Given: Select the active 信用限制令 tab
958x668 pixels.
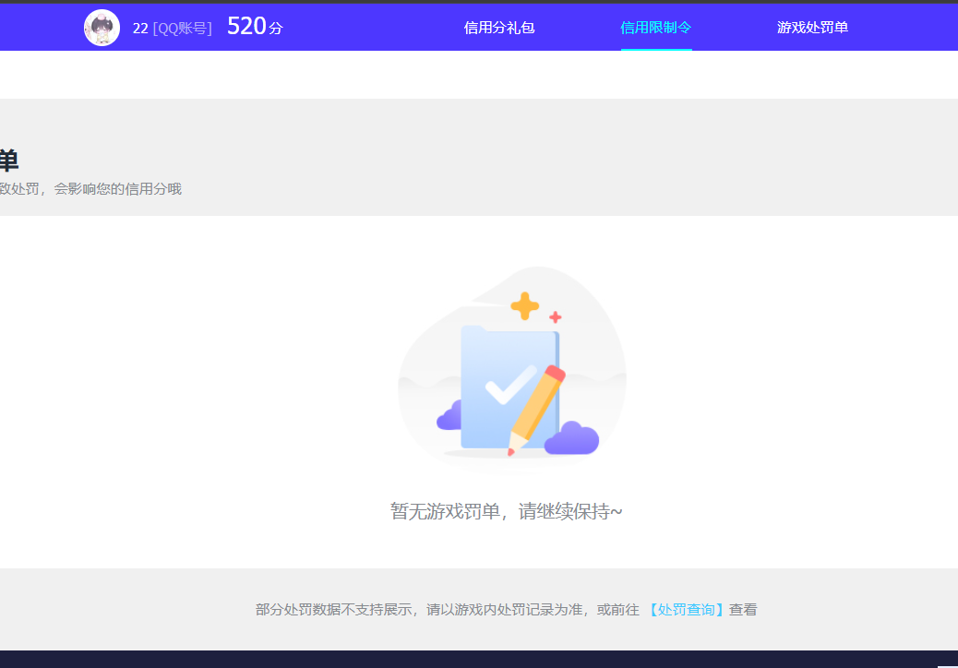Looking at the screenshot, I should [656, 28].
